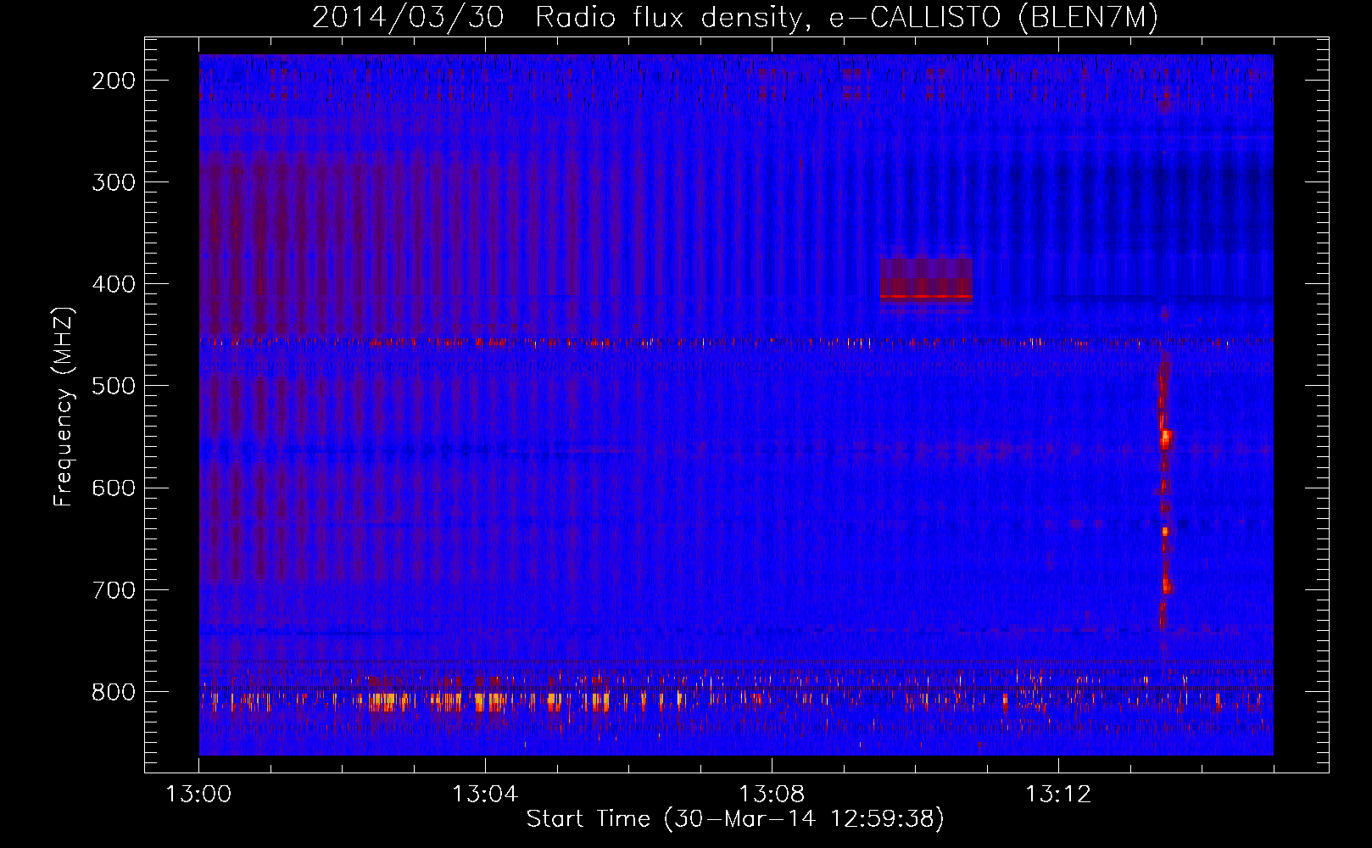
Task: Click the '13:00' time tick label
Action: (198, 795)
